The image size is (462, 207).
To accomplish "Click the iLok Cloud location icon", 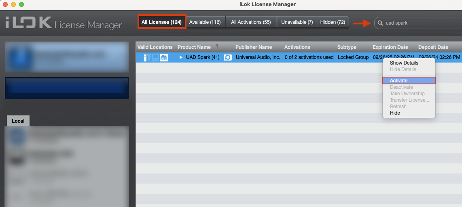I will coord(163,58).
